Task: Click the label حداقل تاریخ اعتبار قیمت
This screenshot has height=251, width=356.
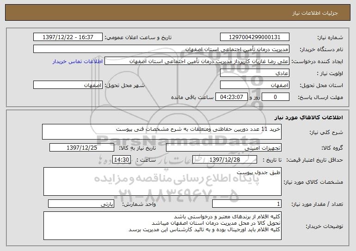Action: coord(315,160)
